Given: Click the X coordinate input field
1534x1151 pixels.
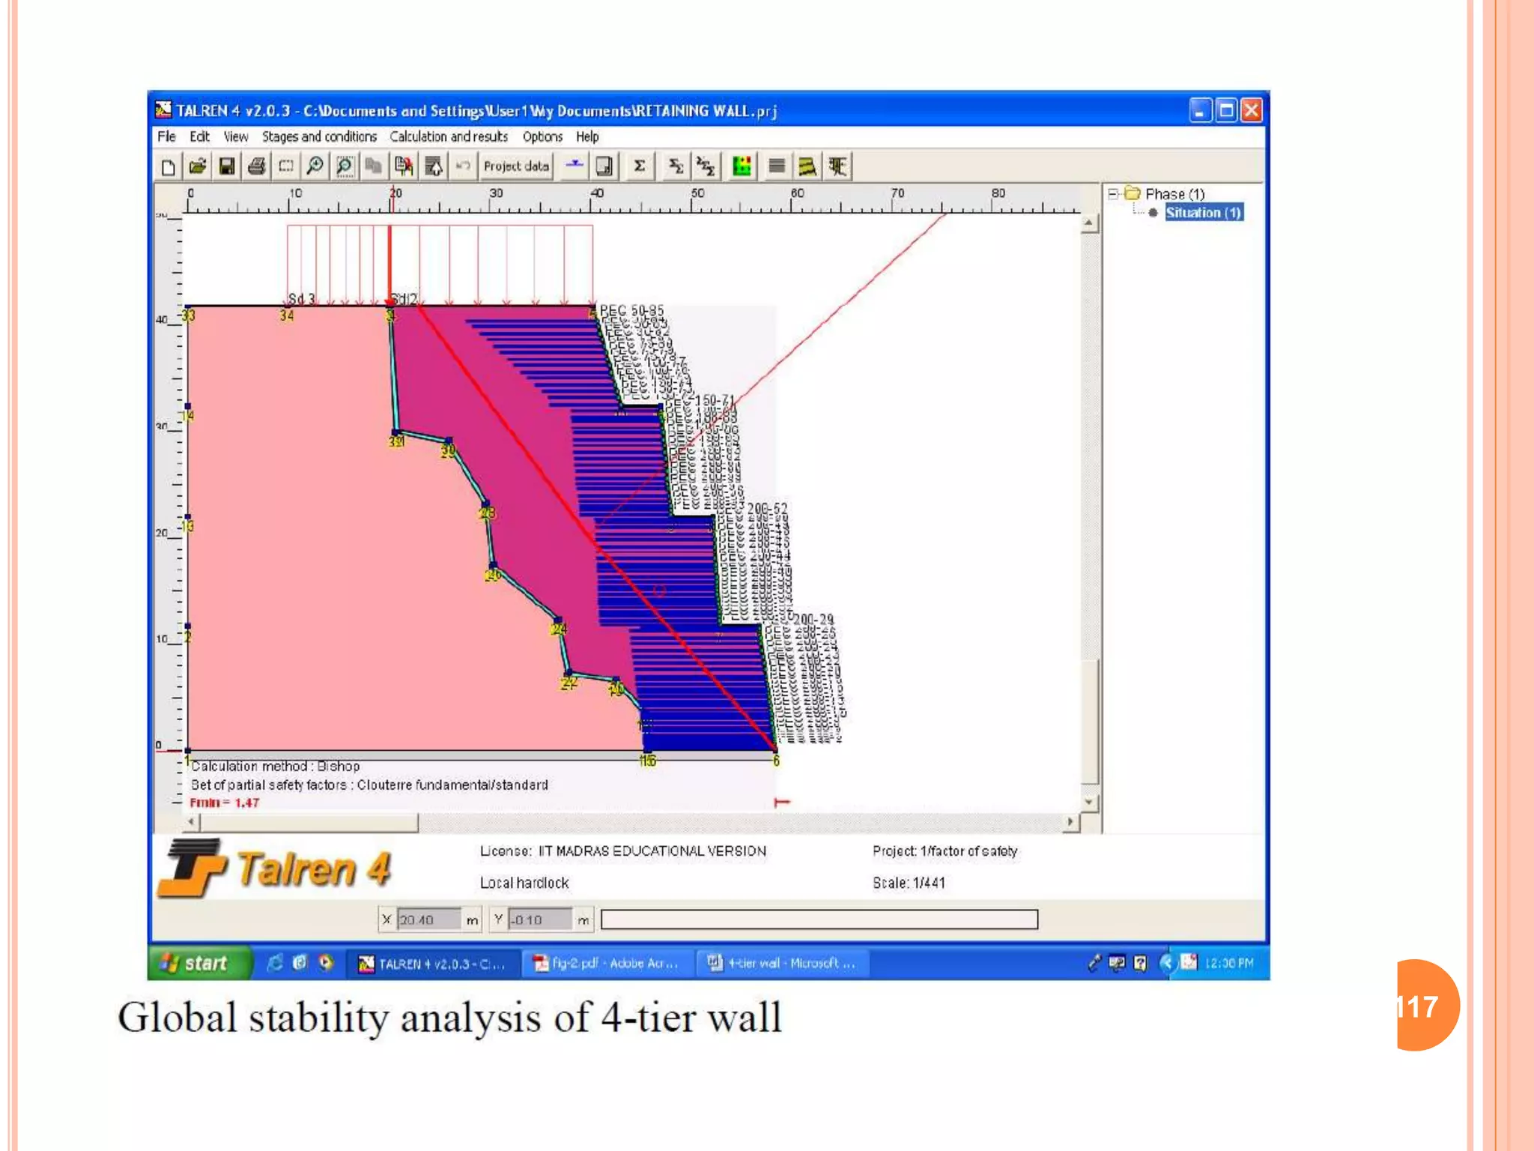Looking at the screenshot, I should pyautogui.click(x=428, y=919).
